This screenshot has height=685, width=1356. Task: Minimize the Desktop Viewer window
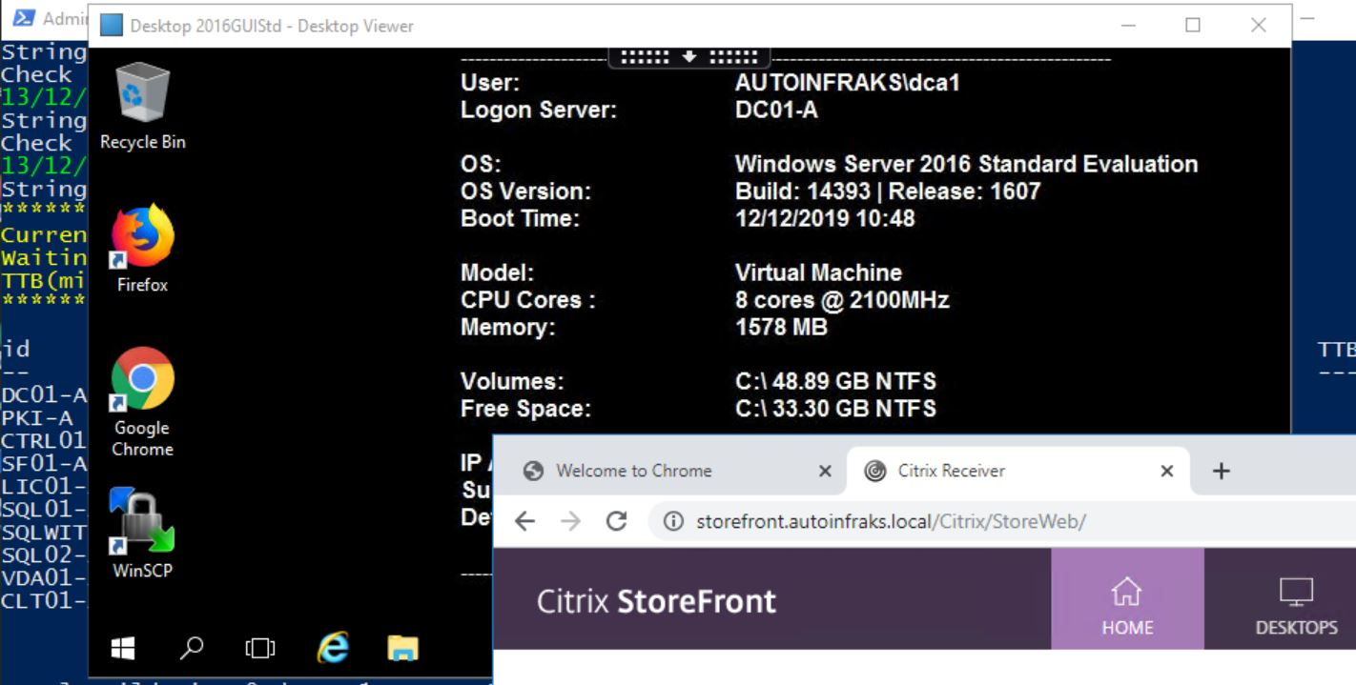[1128, 26]
